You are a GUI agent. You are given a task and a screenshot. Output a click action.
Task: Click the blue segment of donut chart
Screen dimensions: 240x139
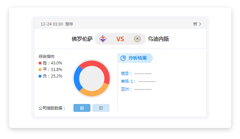[x=76, y=78]
